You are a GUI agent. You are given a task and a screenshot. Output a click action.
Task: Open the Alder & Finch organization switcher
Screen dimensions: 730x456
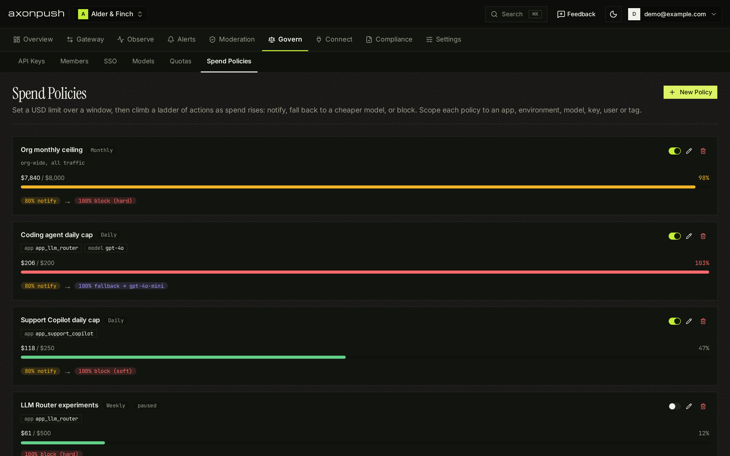click(111, 14)
